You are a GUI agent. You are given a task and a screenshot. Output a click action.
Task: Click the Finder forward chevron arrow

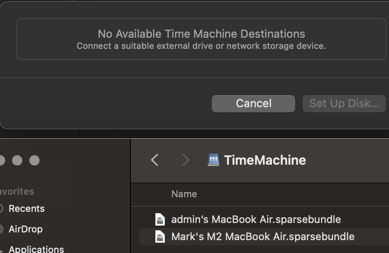[185, 160]
